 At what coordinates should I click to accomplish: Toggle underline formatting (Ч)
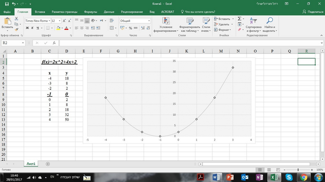pos(38,28)
